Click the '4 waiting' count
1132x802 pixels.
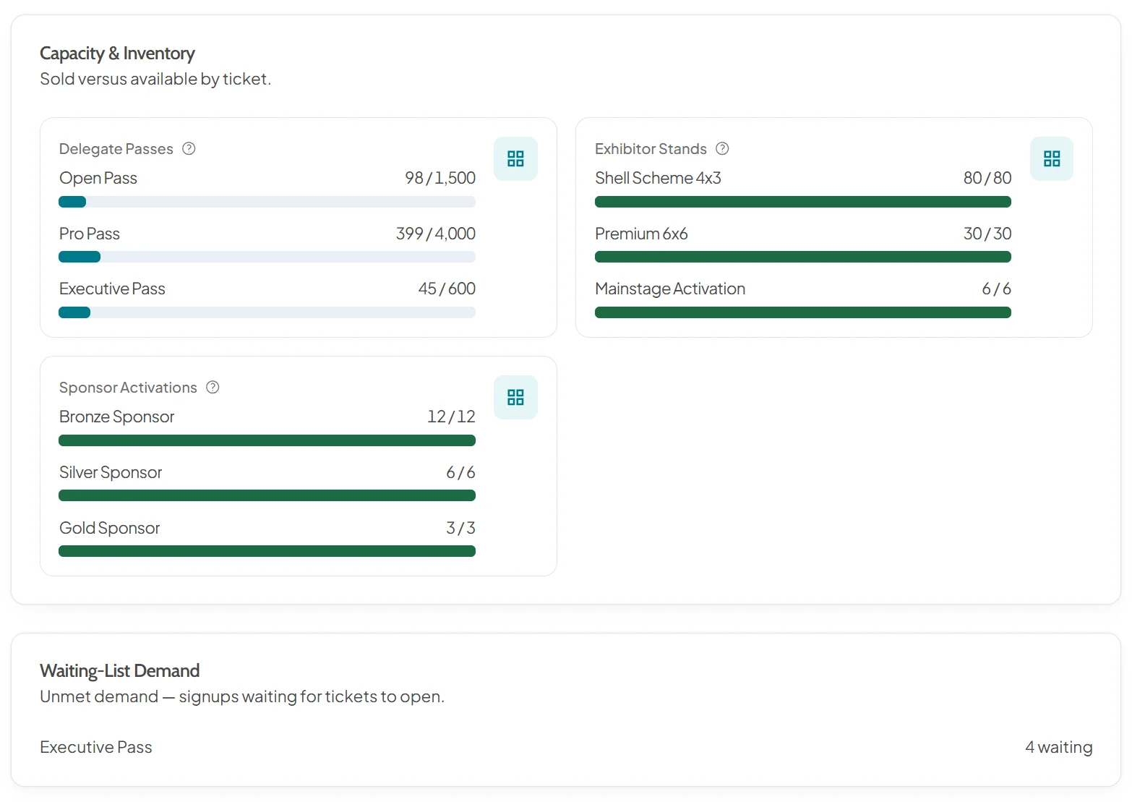tap(1059, 747)
